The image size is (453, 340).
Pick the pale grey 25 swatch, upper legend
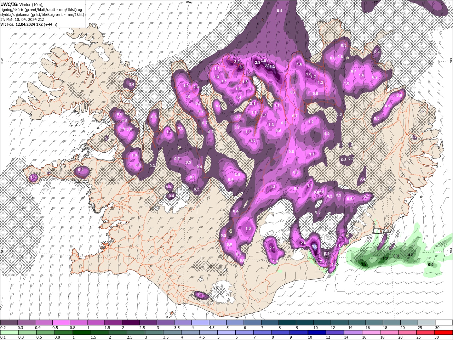click(x=426, y=323)
